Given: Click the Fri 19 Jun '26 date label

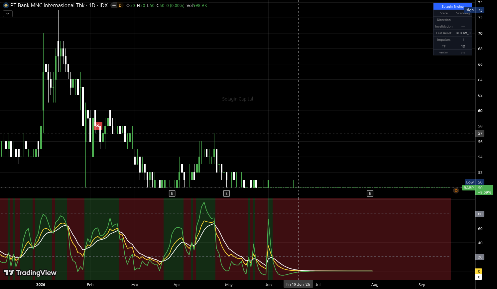Looking at the screenshot, I should coord(298,284).
